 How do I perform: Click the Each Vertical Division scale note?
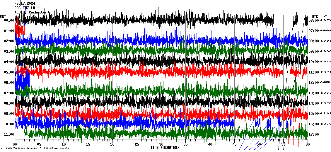click(x=37, y=148)
